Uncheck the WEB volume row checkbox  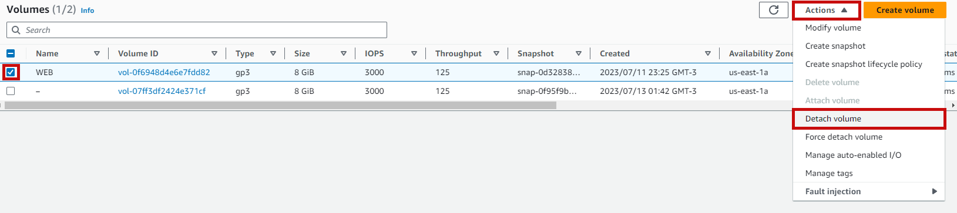[11, 72]
